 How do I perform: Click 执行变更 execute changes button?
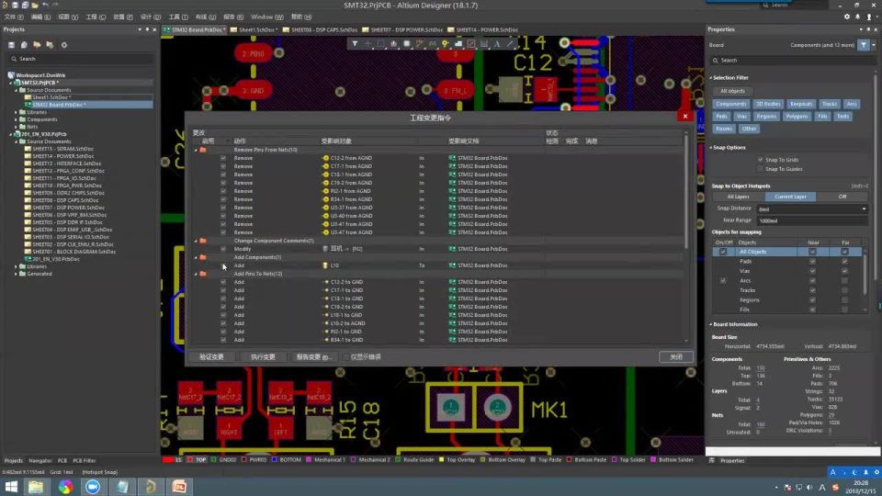pos(264,356)
